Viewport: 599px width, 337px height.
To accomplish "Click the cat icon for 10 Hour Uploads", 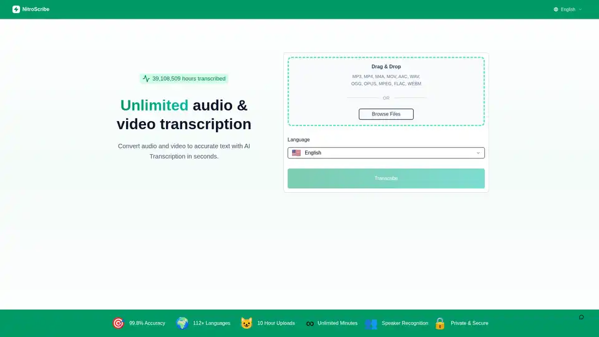I will point(246,323).
